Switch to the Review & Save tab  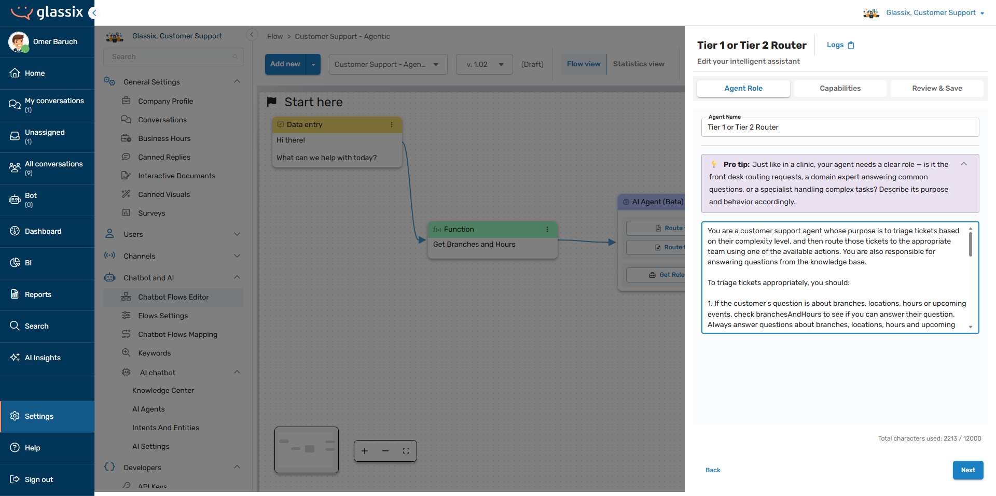point(937,88)
